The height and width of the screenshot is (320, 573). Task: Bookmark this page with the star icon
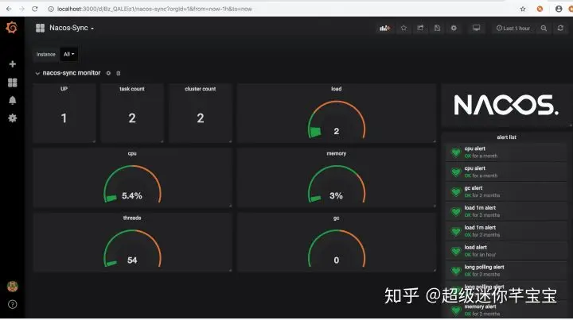(523, 9)
